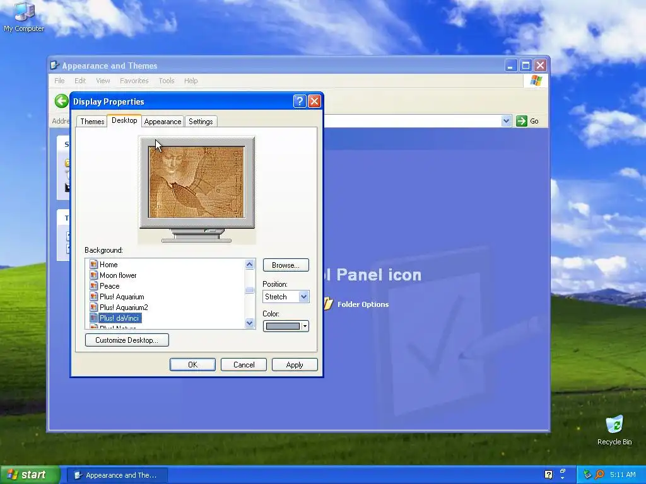The image size is (646, 484).
Task: Select Plus! Aquarium2 in background list
Action: (x=124, y=308)
